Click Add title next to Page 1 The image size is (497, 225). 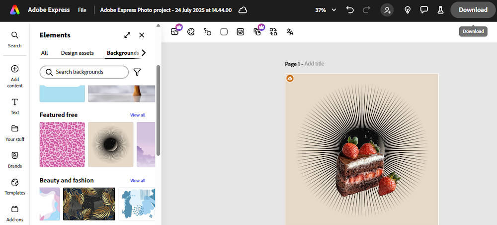click(x=314, y=64)
